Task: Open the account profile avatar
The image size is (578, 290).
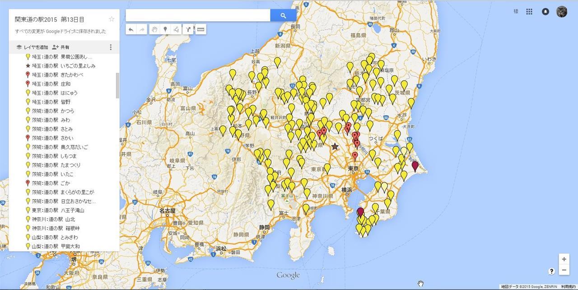Action: (x=562, y=12)
